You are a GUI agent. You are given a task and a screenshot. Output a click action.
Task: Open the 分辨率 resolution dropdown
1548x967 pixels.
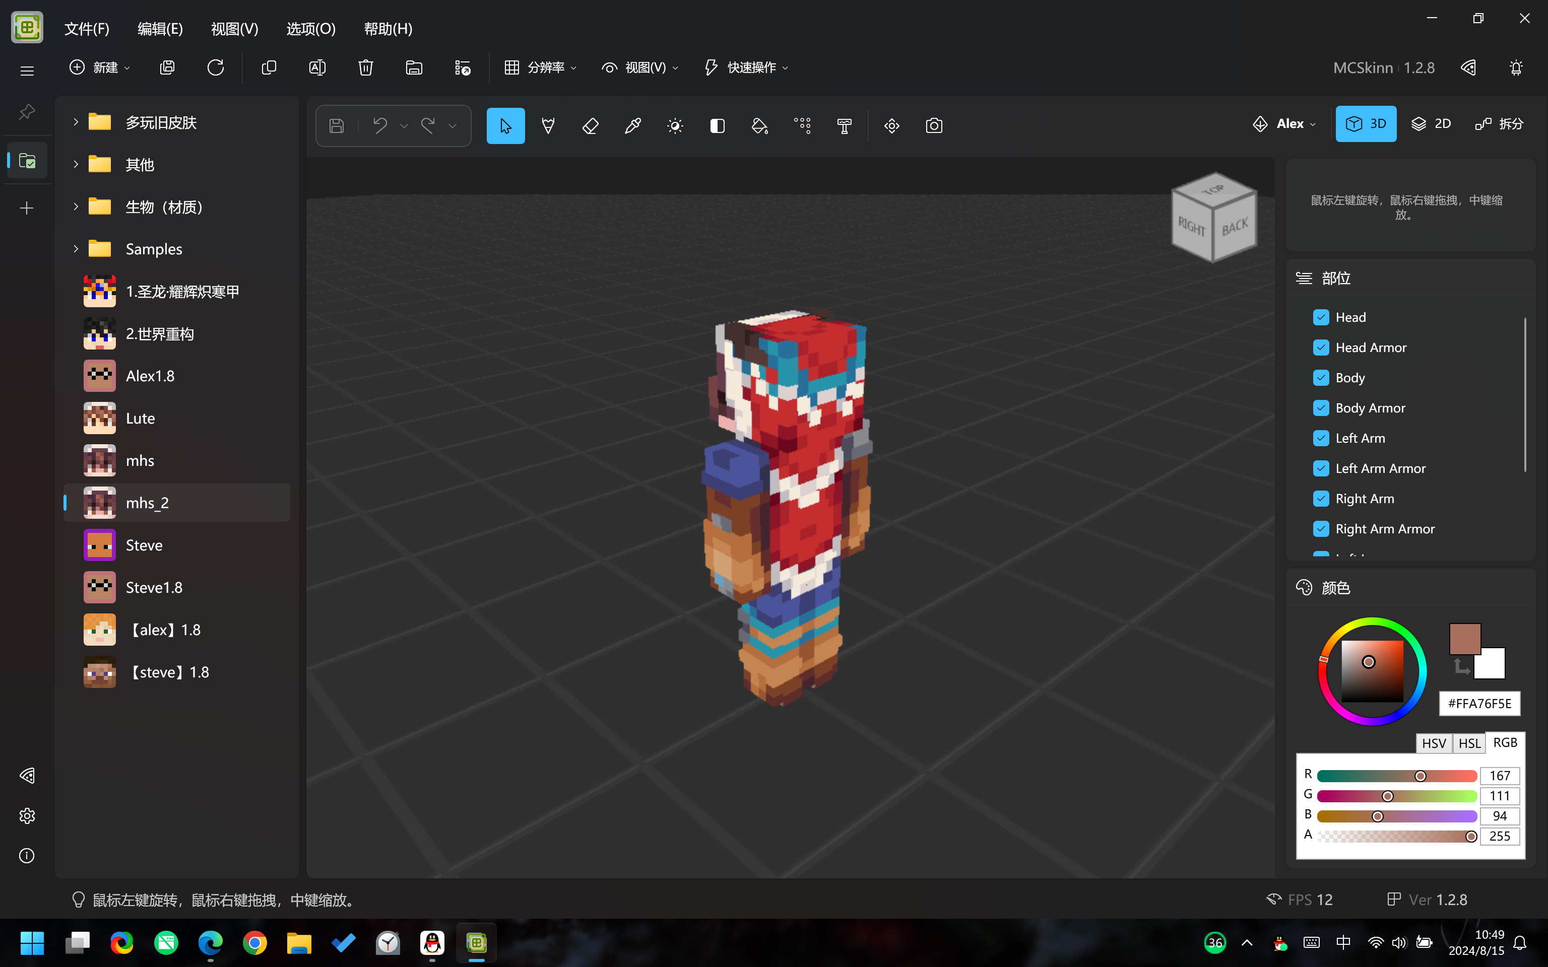pos(540,68)
